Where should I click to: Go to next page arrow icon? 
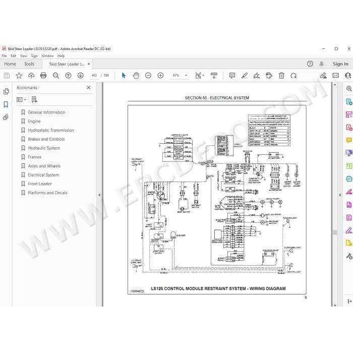click(x=80, y=76)
